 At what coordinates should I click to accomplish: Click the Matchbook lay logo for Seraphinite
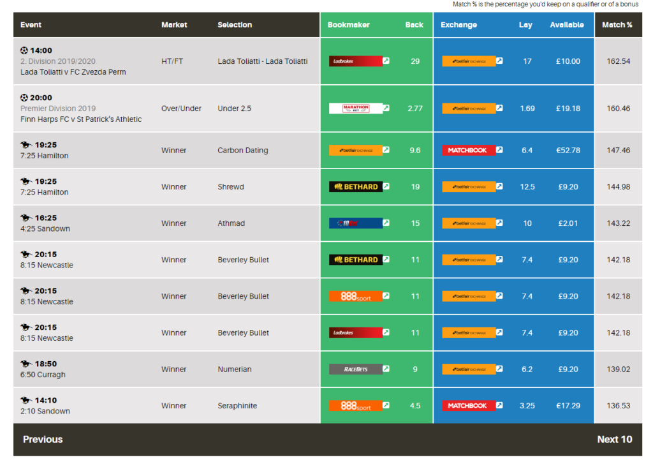[469, 405]
